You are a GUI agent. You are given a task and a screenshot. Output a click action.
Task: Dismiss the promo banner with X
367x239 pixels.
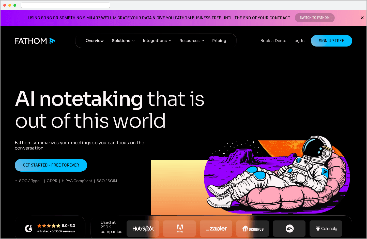pos(362,18)
